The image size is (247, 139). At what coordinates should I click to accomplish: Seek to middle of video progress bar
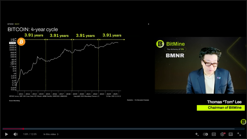(x=123, y=129)
